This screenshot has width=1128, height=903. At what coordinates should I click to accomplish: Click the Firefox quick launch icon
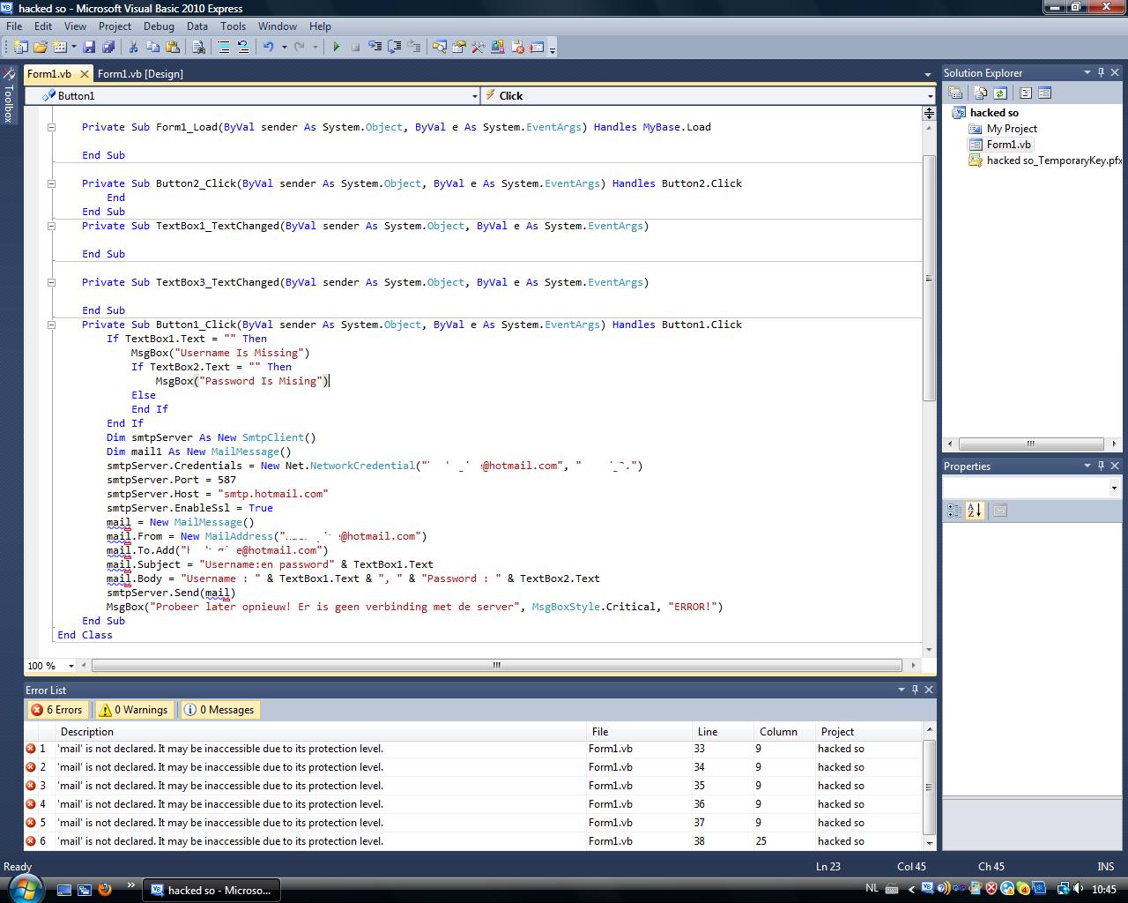(x=104, y=890)
